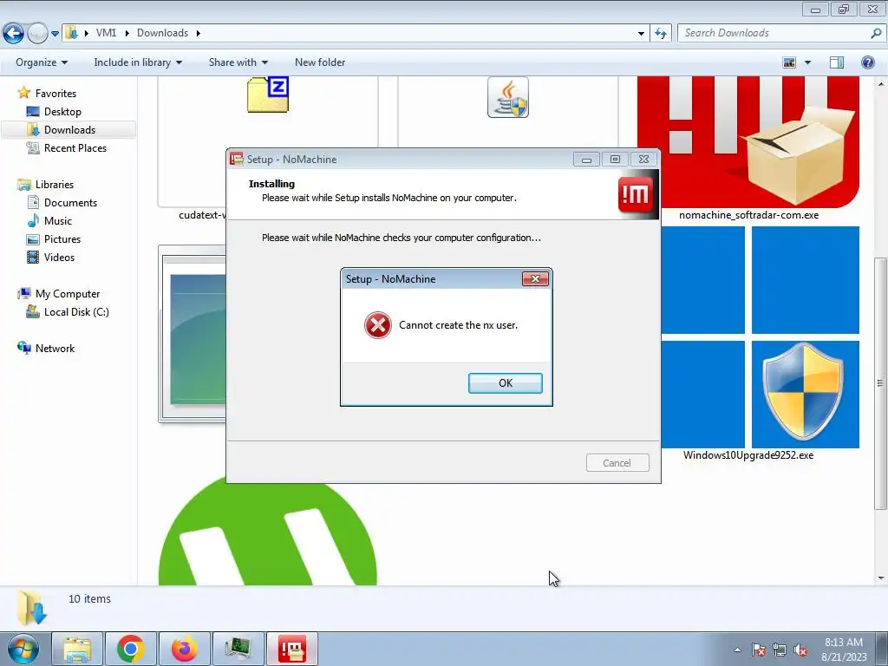888x666 pixels.
Task: Close the small Setup - NoMachine error dialog
Action: (535, 278)
